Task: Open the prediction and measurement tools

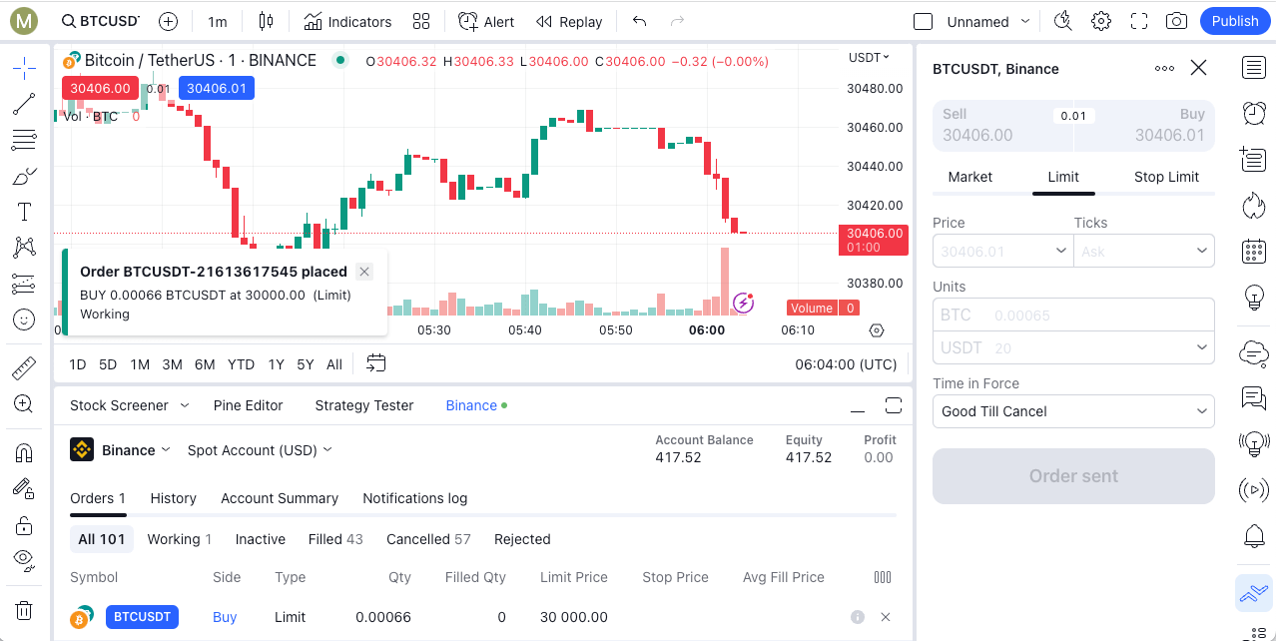Action: click(x=24, y=284)
